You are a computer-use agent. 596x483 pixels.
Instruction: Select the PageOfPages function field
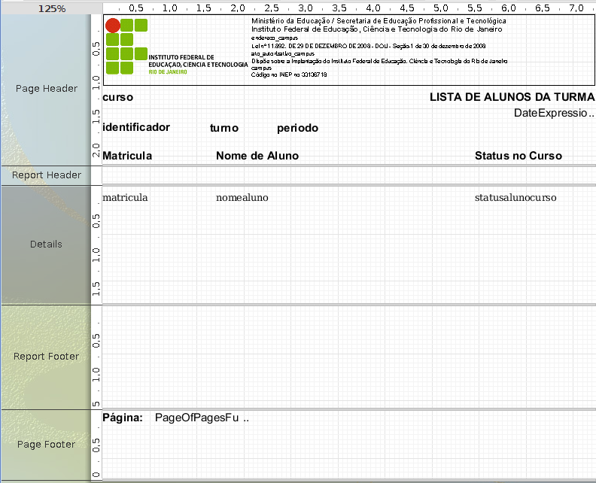(x=201, y=418)
